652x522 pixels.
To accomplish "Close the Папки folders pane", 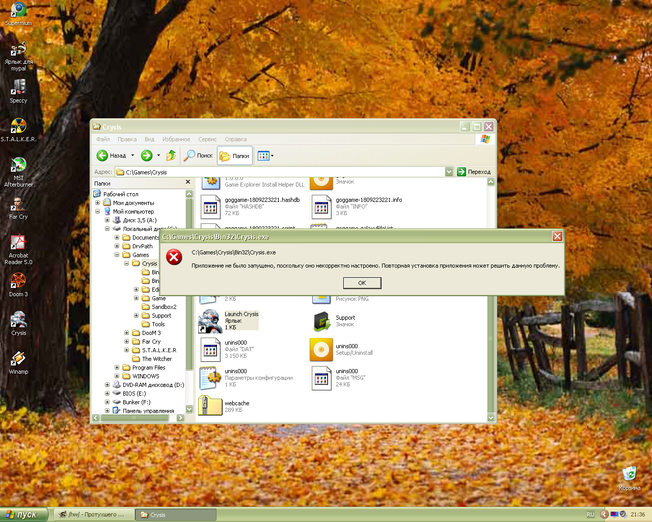I will pyautogui.click(x=188, y=182).
